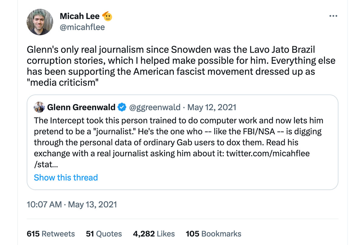This screenshot has height=245, width=364.
Task: View the 615 Retweets list
Action: click(x=50, y=234)
